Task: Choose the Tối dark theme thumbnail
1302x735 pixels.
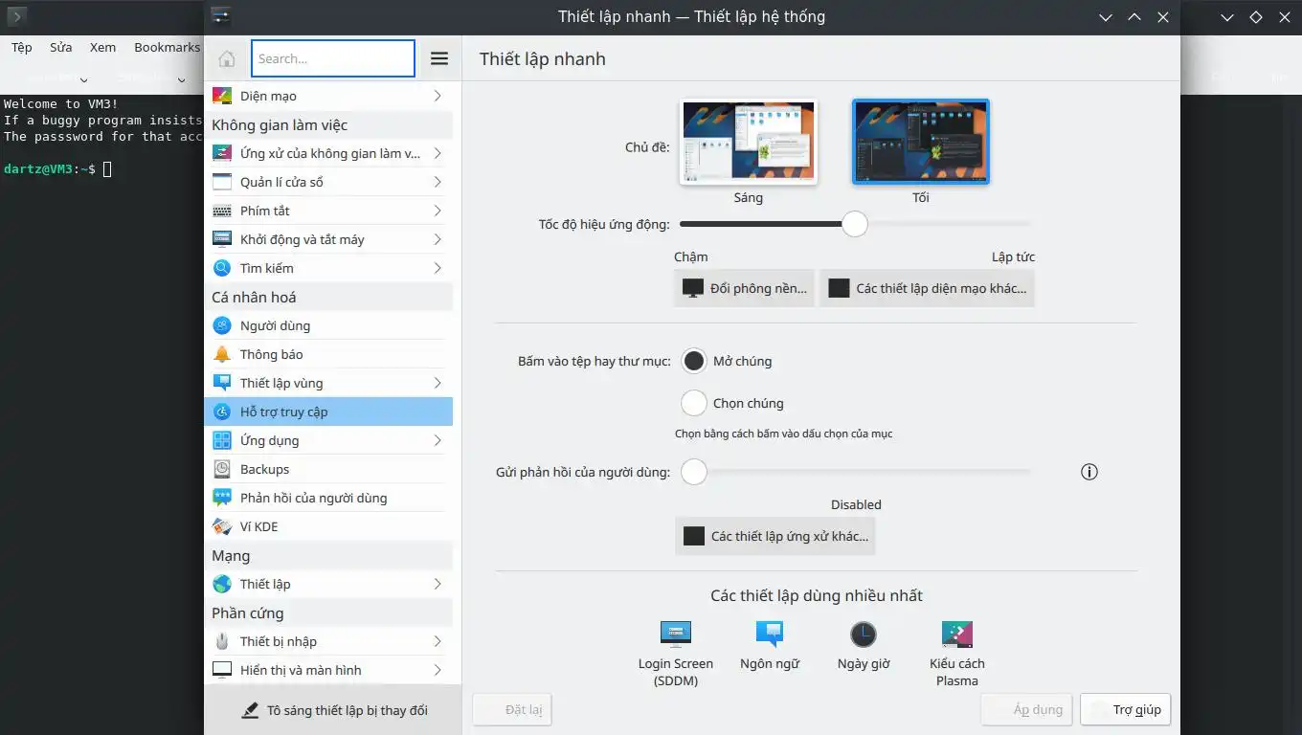Action: tap(921, 142)
